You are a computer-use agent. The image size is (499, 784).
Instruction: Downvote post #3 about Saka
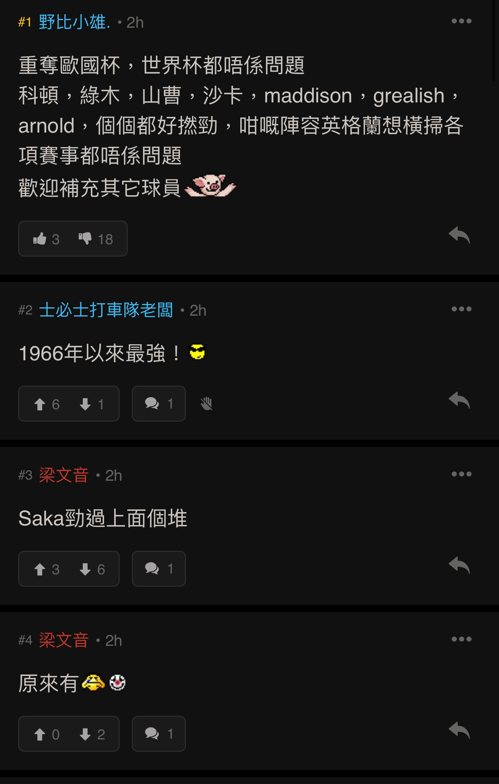coord(92,569)
